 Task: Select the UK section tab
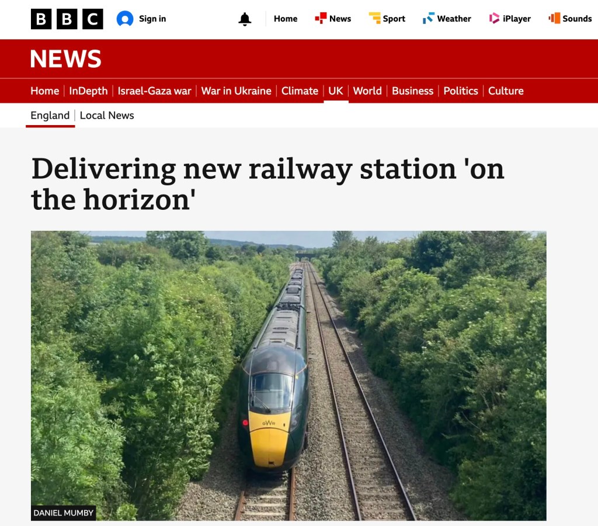coord(336,91)
